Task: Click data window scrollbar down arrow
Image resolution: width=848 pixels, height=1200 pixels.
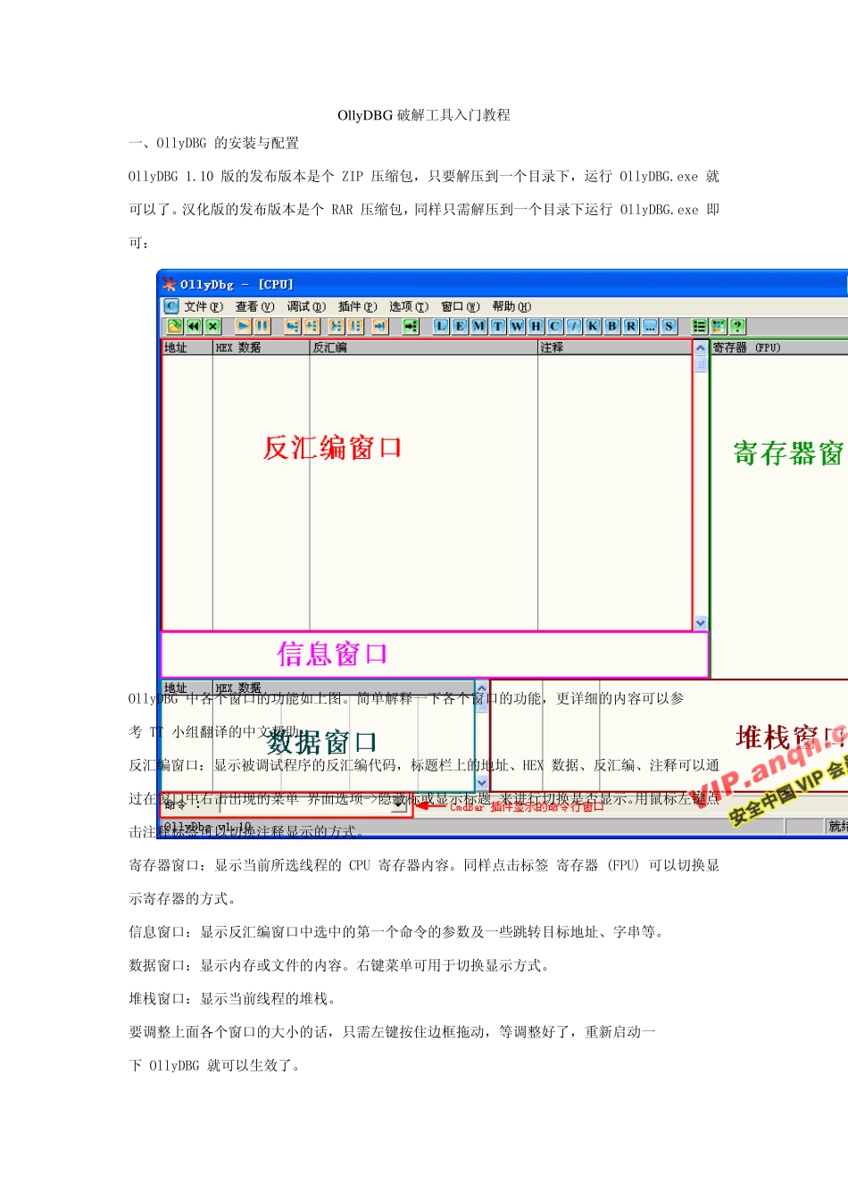Action: [x=482, y=783]
